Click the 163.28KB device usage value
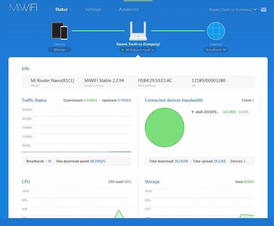 (x=229, y=112)
